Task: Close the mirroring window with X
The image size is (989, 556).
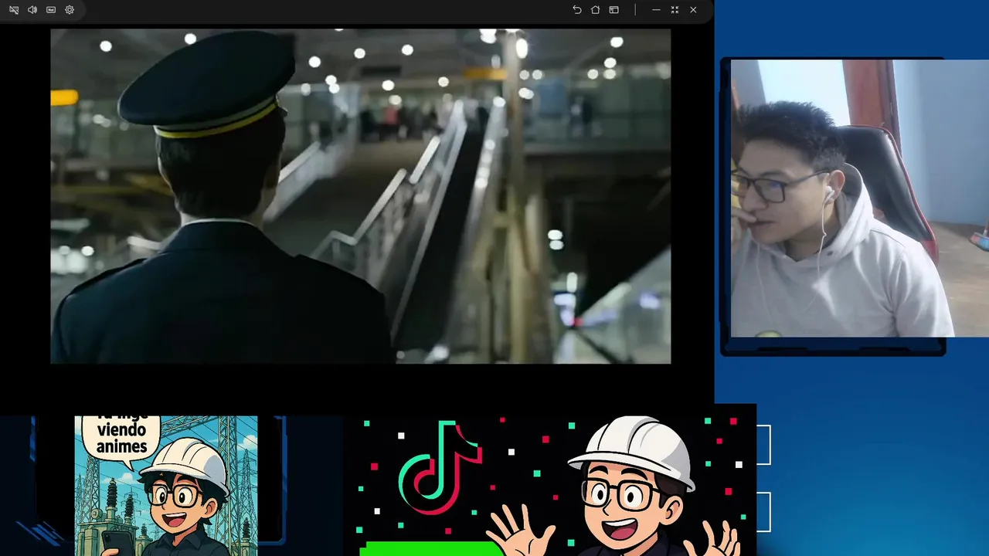Action: point(693,10)
